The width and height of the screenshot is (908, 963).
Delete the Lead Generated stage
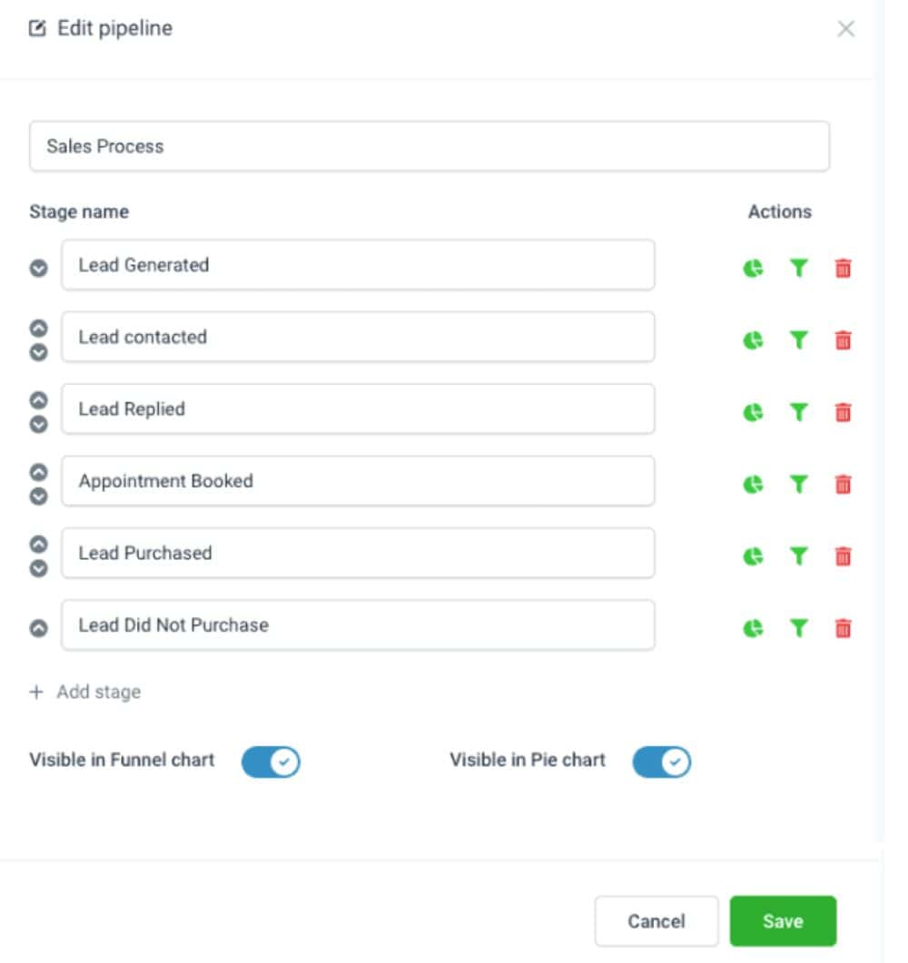(x=843, y=269)
